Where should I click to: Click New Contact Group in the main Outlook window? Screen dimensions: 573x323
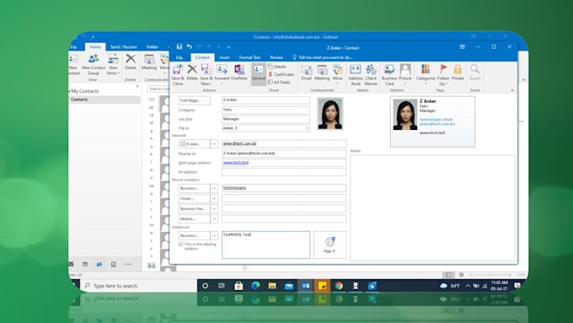[x=94, y=64]
